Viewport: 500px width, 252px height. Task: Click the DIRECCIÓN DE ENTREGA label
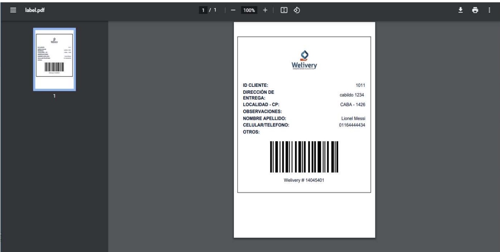coord(258,95)
